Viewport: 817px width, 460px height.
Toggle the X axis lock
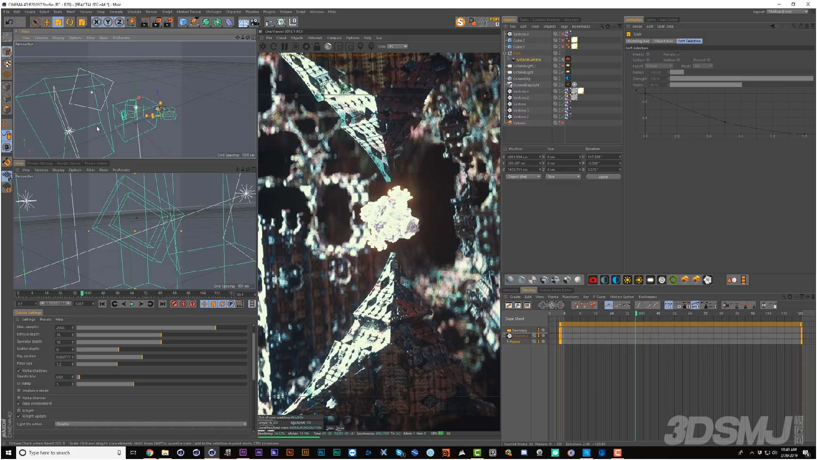point(97,22)
